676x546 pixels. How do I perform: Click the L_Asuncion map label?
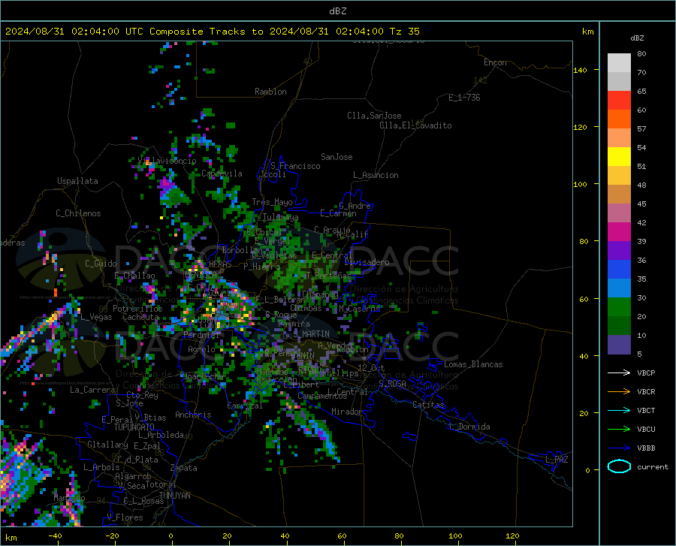376,175
